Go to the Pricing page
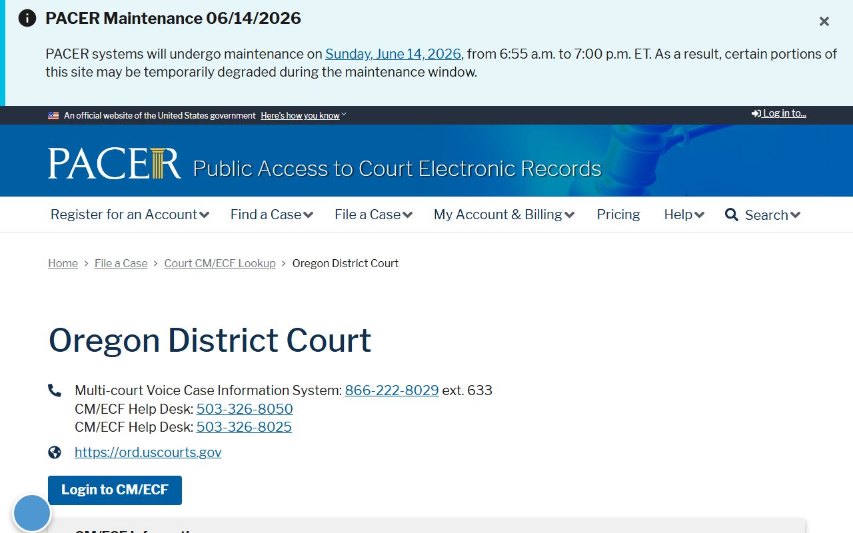 pos(618,215)
